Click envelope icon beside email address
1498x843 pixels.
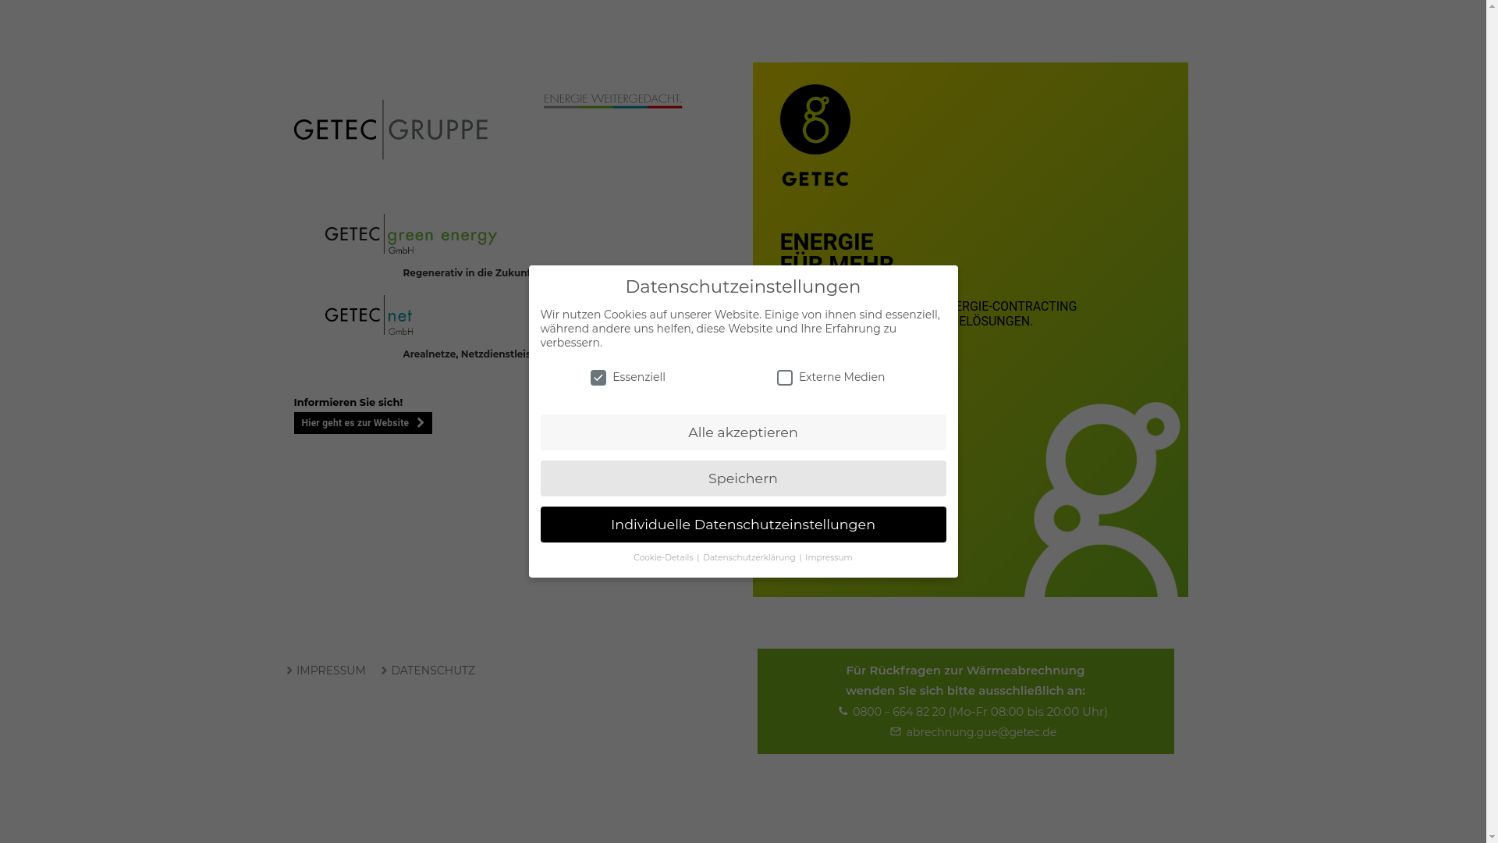coord(896,731)
